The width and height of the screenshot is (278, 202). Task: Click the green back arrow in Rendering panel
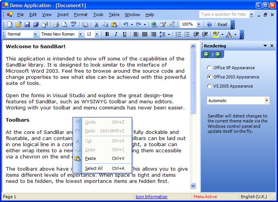coord(206,54)
